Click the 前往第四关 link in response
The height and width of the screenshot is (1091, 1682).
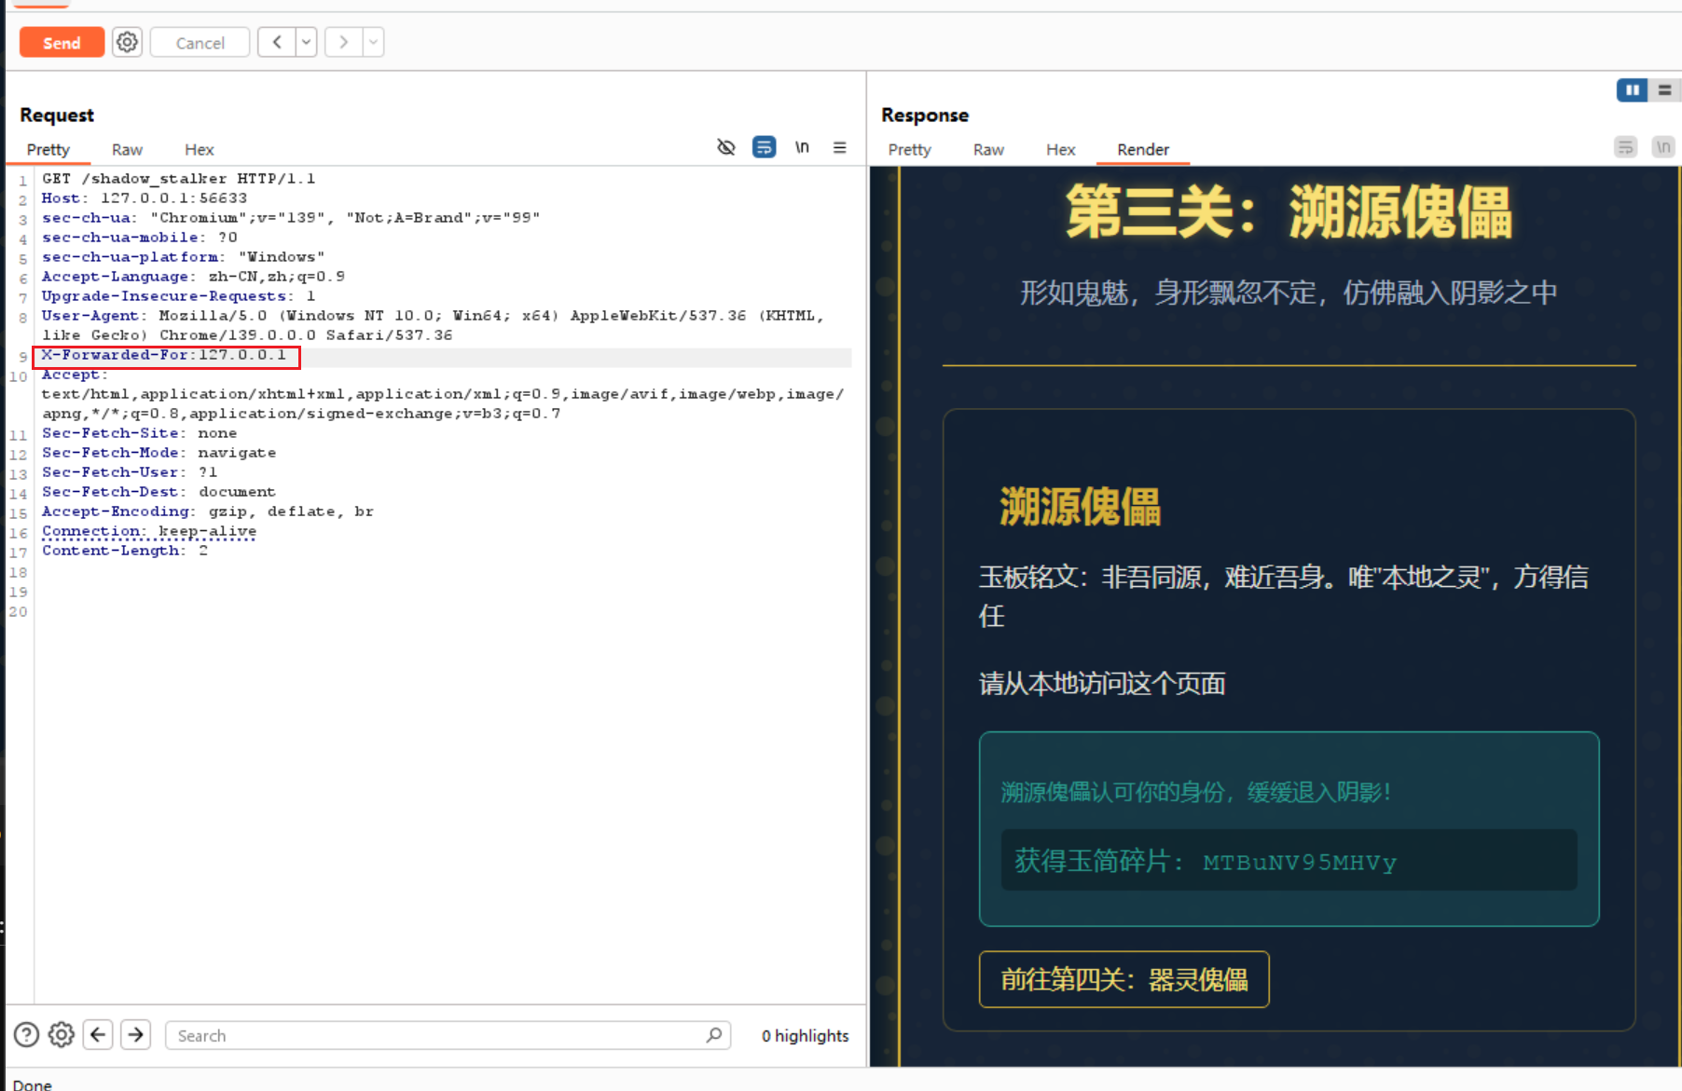(x=1124, y=979)
